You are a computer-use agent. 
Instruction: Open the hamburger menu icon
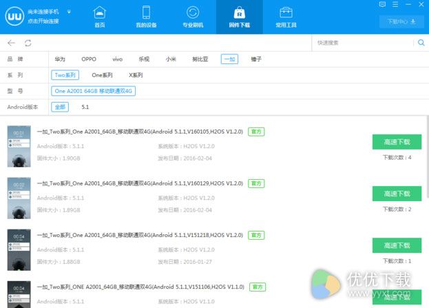[395, 4]
